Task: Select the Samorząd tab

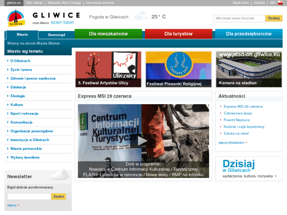Action: 56,35
